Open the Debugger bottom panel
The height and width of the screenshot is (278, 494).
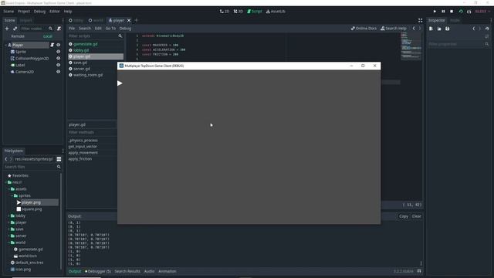[x=98, y=271]
